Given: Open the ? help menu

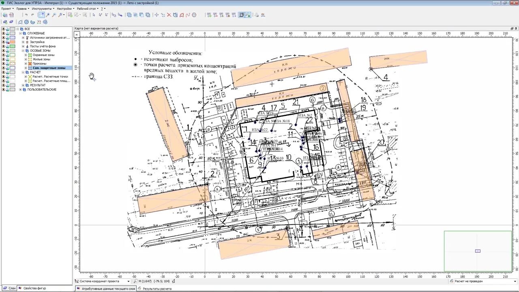Looking at the screenshot, I should pyautogui.click(x=103, y=9).
